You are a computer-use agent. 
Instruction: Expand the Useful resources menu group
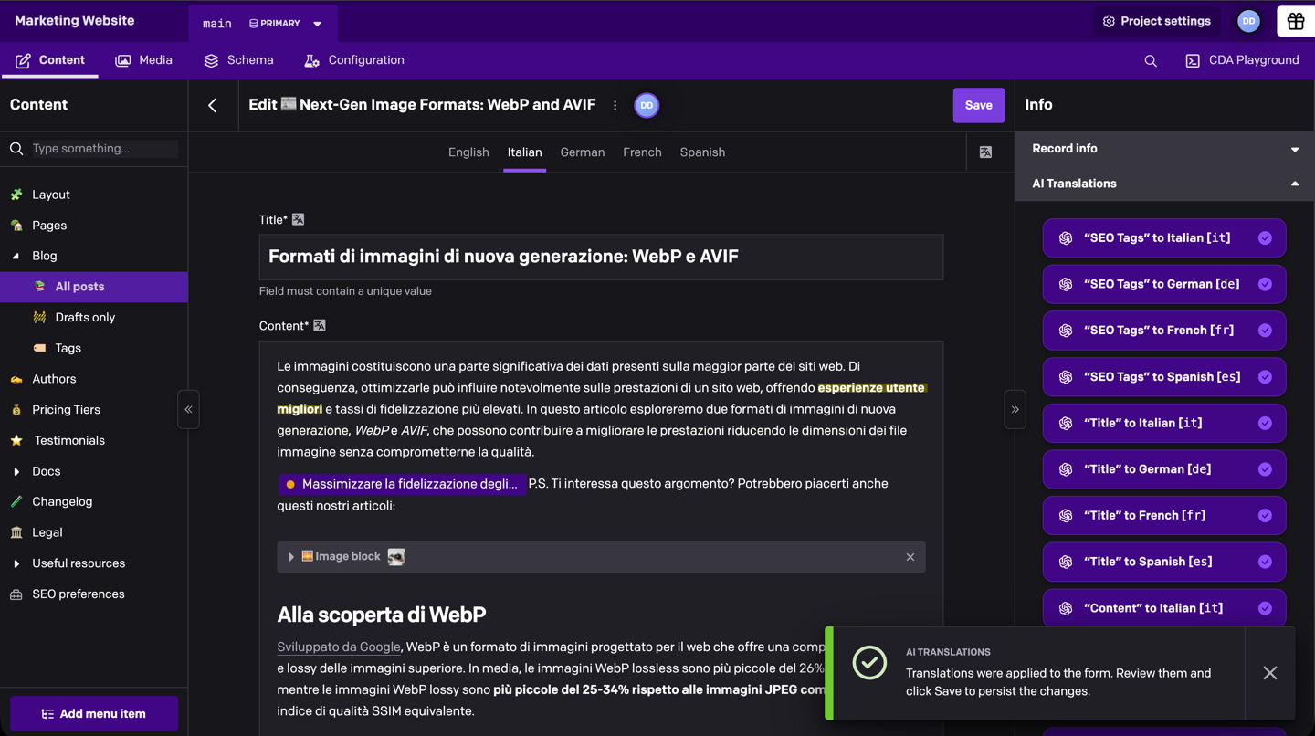[16, 564]
